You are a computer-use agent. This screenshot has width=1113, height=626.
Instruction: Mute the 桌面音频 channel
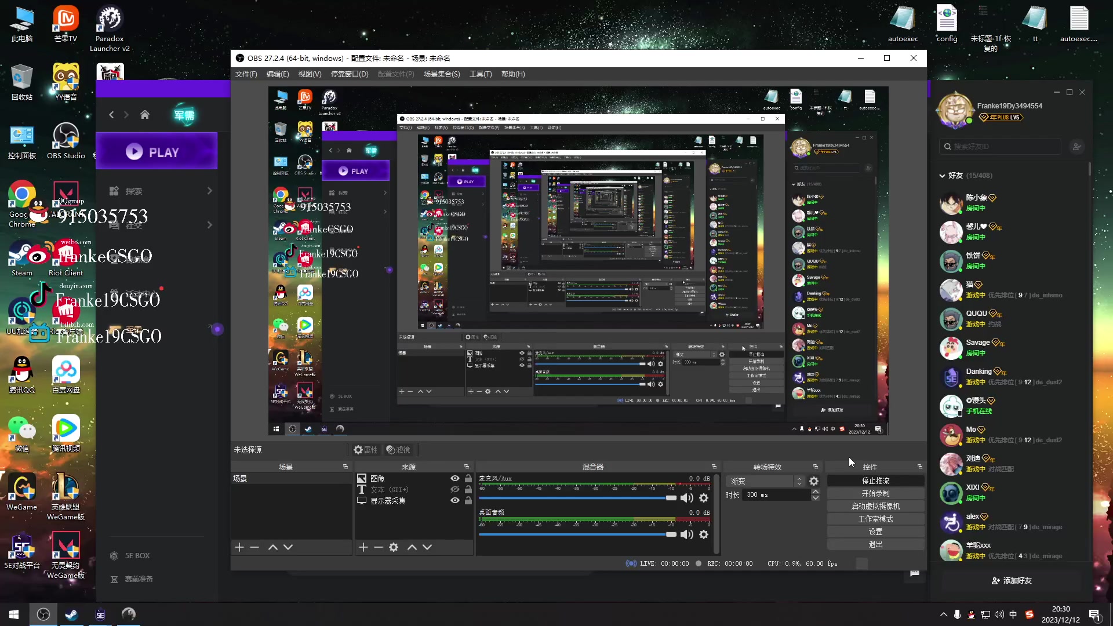(x=687, y=534)
